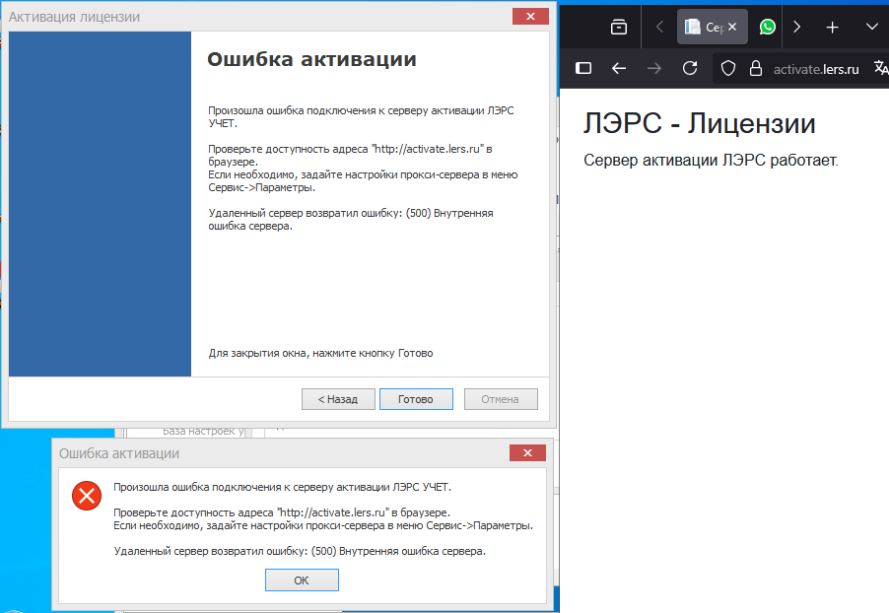Click the 500 server error text in wizard
The width and height of the screenshot is (889, 613).
click(x=351, y=220)
